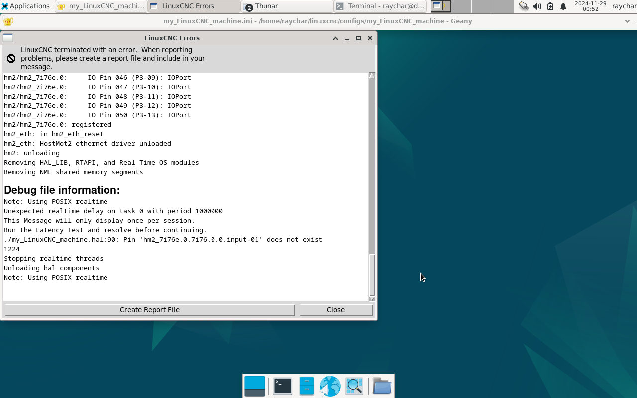The height and width of the screenshot is (398, 637).
Task: Click 'Removing NML shared memory segments' line
Action: [74, 172]
